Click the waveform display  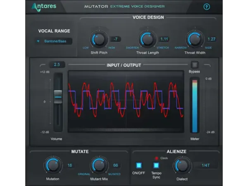pyautogui.click(x=126, y=101)
